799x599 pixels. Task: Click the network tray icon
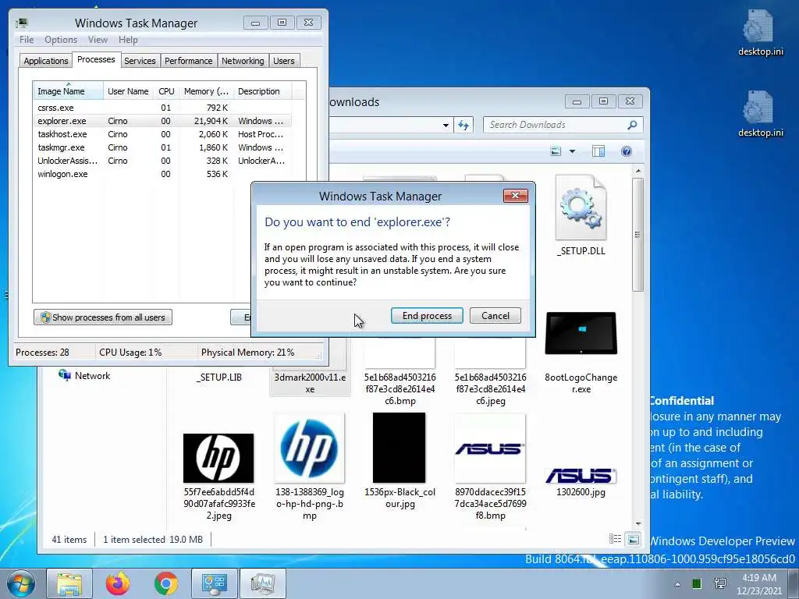coord(720,583)
